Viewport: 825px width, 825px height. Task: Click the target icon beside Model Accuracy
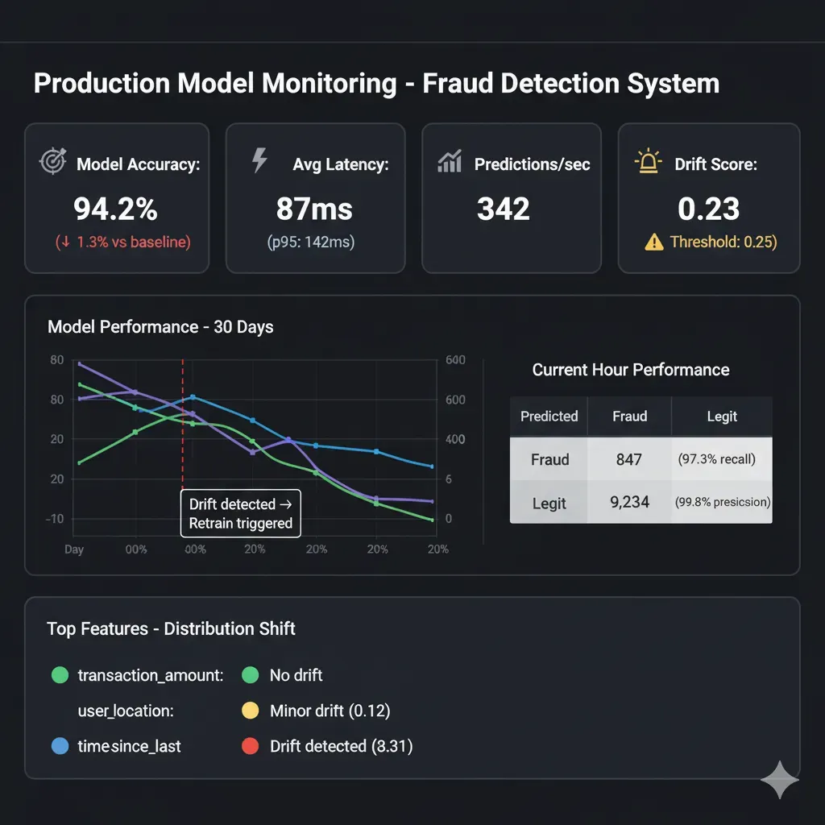pos(53,161)
